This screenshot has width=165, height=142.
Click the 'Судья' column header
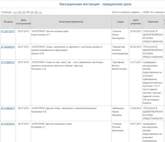120,22
